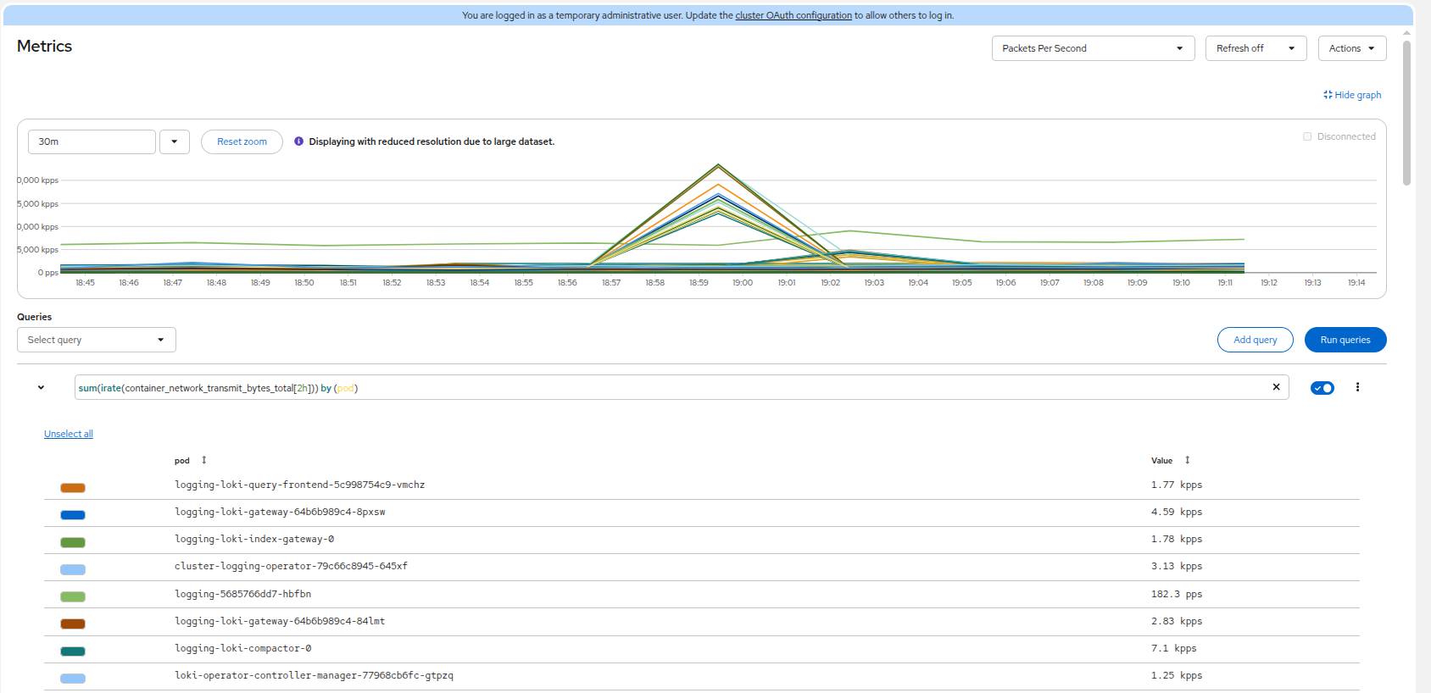Open the Refresh off interval dropdown

coord(1256,48)
